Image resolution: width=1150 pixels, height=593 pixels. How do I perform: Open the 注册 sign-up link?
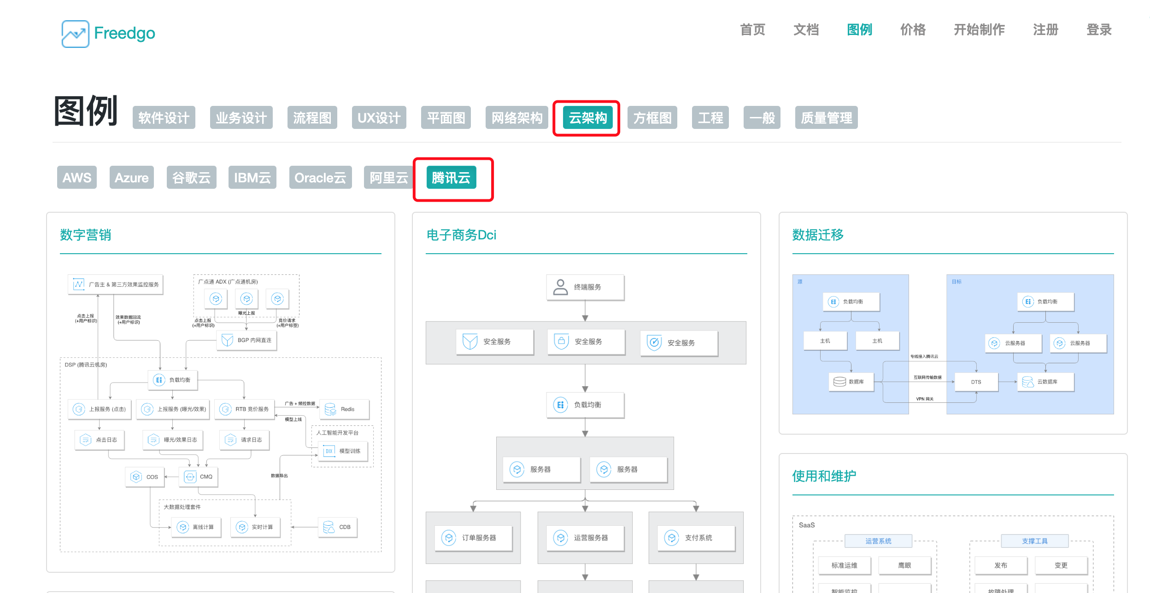(1045, 30)
